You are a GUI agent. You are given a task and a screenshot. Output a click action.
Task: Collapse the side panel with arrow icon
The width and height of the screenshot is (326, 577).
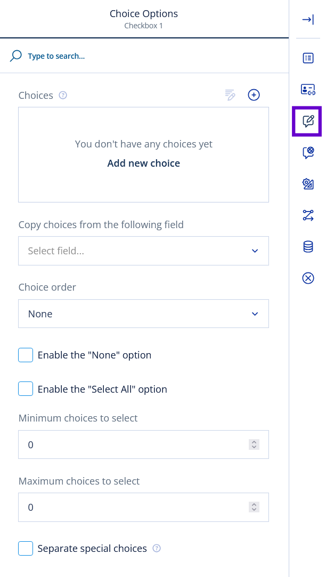[308, 20]
